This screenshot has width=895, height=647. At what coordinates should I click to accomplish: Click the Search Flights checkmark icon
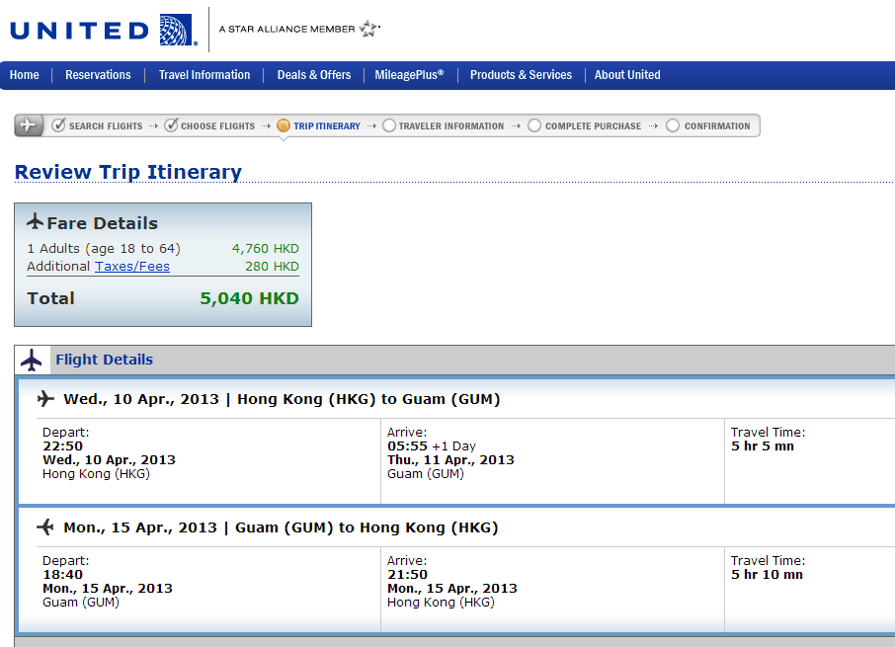tap(58, 125)
